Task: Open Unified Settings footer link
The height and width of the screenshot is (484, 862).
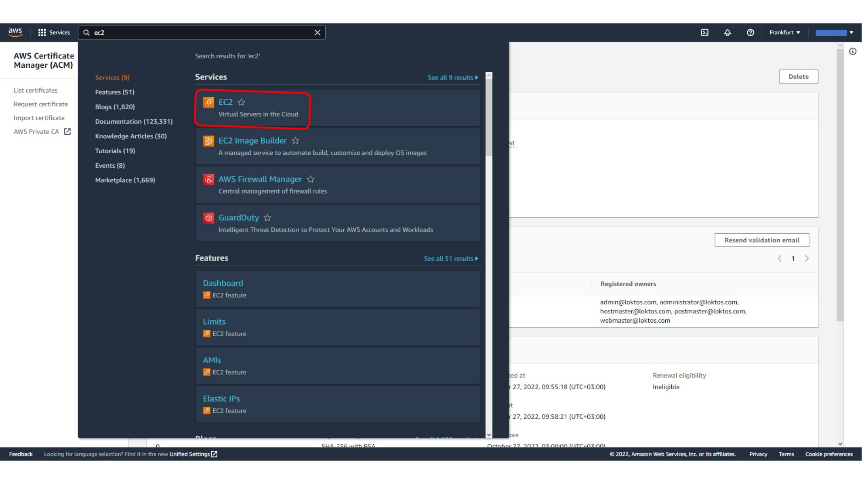Action: (193, 454)
